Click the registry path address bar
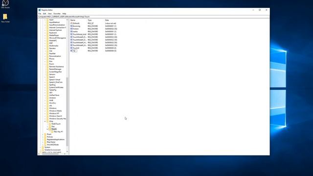This screenshot has width=313, height=176. [x=154, y=17]
